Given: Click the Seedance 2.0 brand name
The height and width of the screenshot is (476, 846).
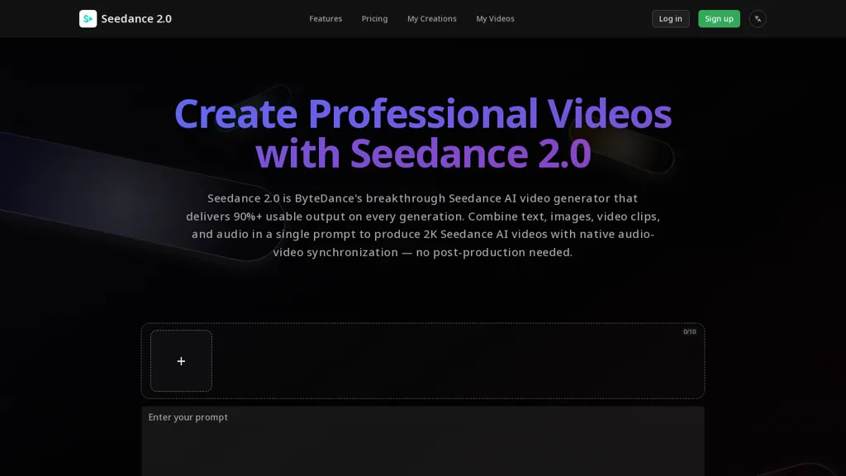Looking at the screenshot, I should click(x=136, y=19).
